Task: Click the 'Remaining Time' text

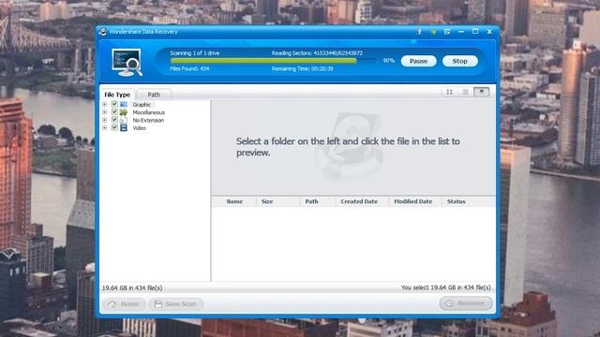Action: [302, 68]
